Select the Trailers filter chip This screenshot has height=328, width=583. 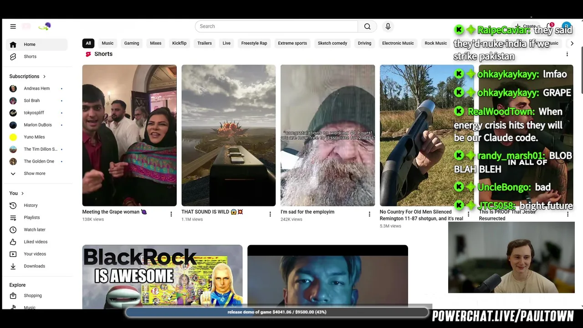click(x=205, y=43)
